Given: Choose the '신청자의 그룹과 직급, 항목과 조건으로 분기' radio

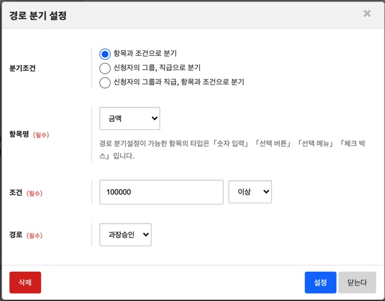Looking at the screenshot, I should point(105,82).
